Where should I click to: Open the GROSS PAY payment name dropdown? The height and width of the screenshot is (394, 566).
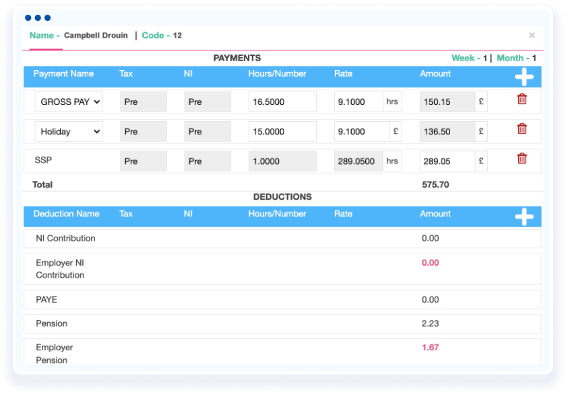pyautogui.click(x=69, y=102)
